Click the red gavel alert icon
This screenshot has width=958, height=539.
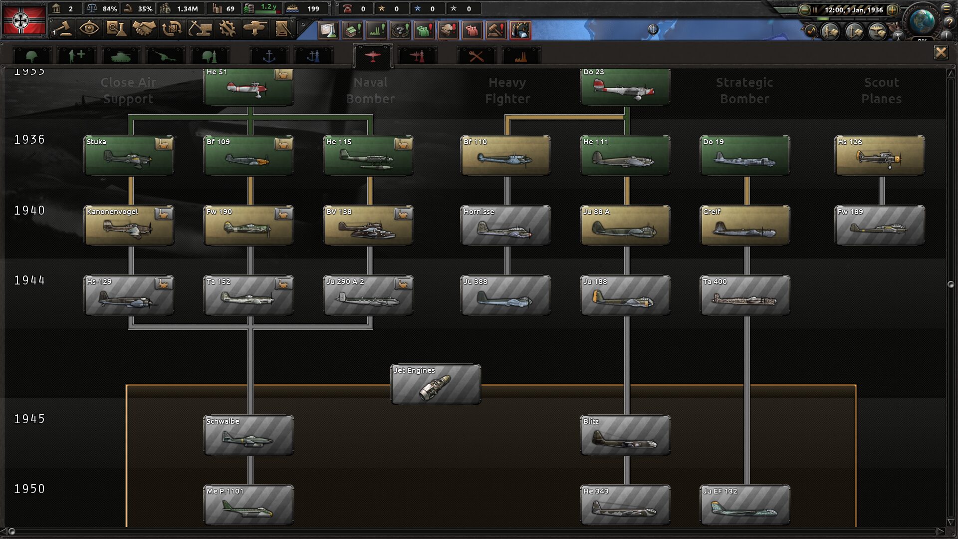coord(496,30)
